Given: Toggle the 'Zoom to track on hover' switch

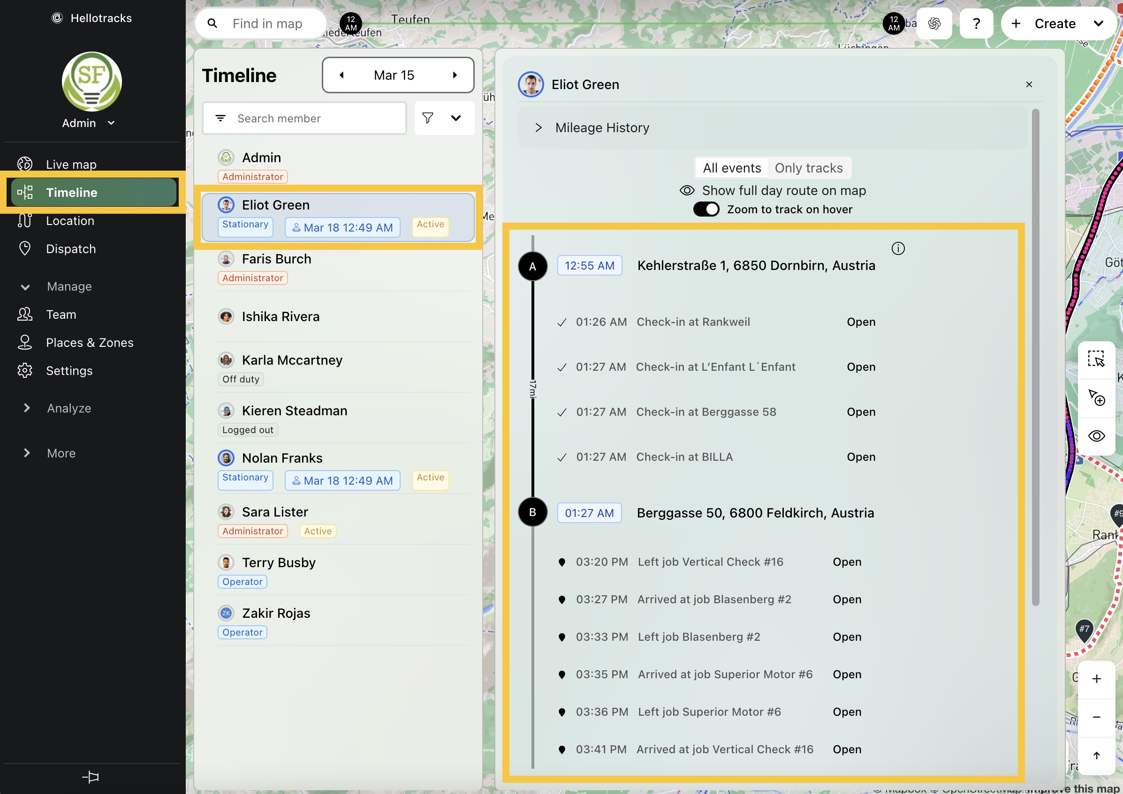Looking at the screenshot, I should point(706,209).
